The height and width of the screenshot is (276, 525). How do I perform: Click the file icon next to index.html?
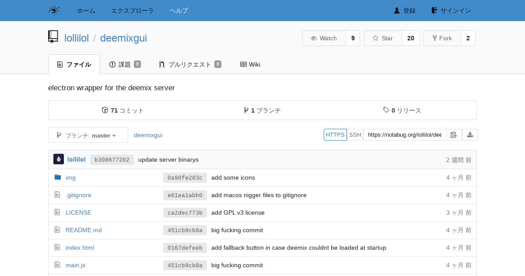point(57,247)
